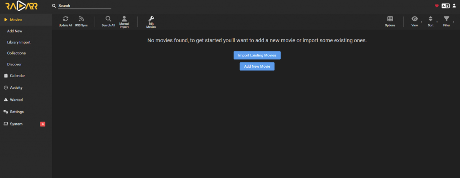
Task: Go to Collections in sidebar
Action: tap(26, 53)
